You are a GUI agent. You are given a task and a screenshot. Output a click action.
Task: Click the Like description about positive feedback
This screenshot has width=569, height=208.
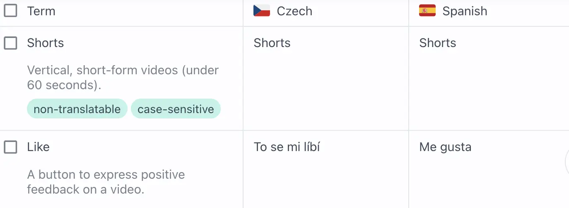click(x=106, y=182)
